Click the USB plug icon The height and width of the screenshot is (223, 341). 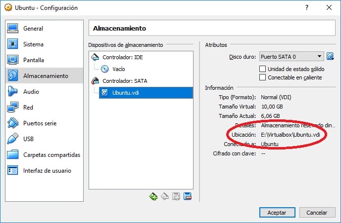12,139
